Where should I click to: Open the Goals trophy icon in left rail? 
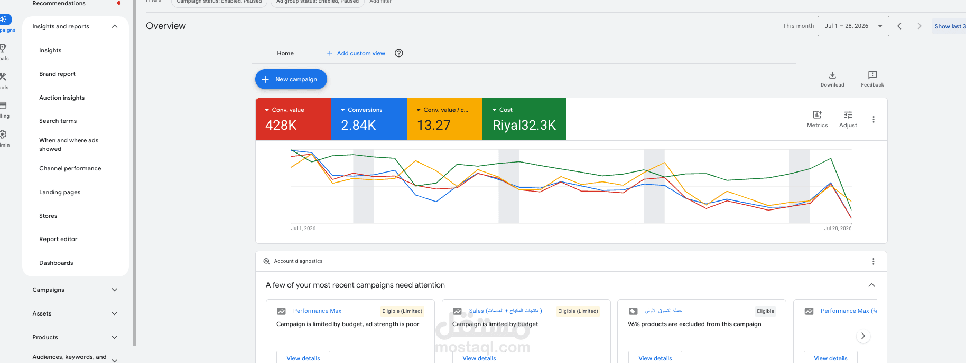[x=3, y=49]
